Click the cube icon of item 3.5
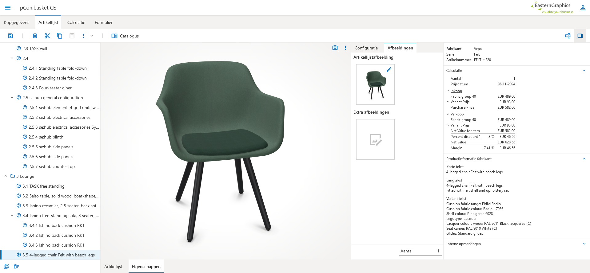 point(19,255)
